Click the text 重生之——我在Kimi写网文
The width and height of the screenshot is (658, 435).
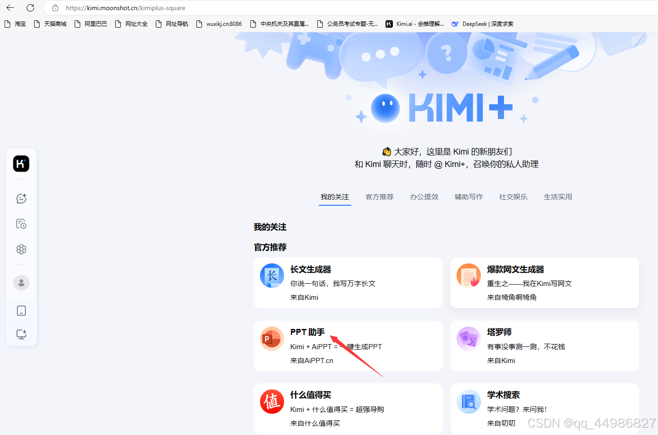529,284
